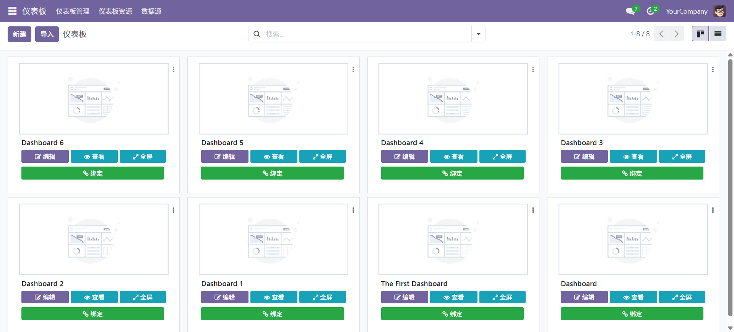
Task: View Dashboard 5 using the eye button
Action: pos(274,157)
